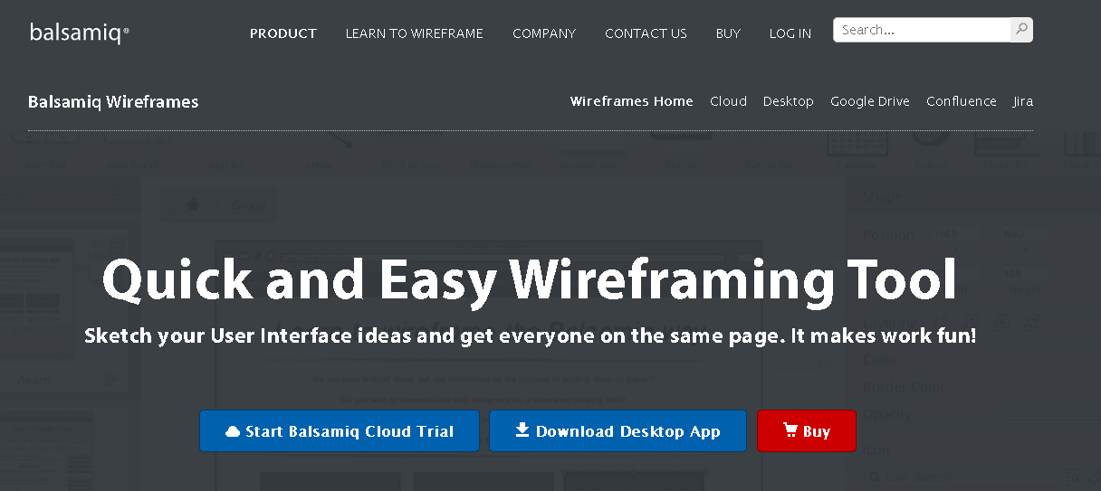Click the Download Desktop App button
The image size is (1101, 491).
(x=618, y=431)
